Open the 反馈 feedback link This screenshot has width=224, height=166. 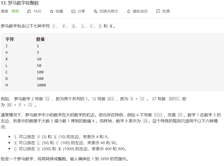point(163,11)
